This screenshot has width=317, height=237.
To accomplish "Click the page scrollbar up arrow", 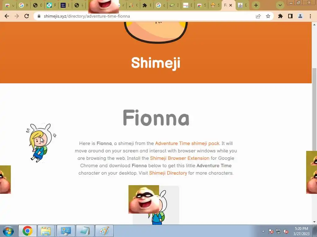I will tap(315, 25).
